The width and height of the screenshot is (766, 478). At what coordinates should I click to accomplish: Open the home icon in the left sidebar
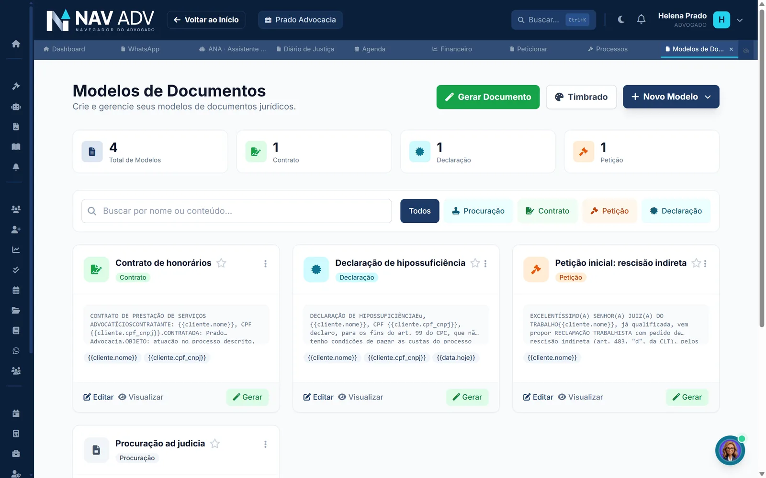(16, 44)
